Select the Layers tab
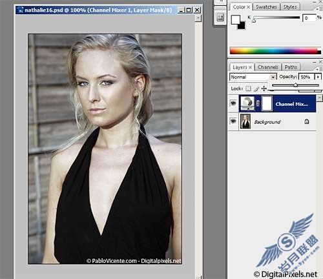Screen dimensions: 323x279 [x=240, y=67]
